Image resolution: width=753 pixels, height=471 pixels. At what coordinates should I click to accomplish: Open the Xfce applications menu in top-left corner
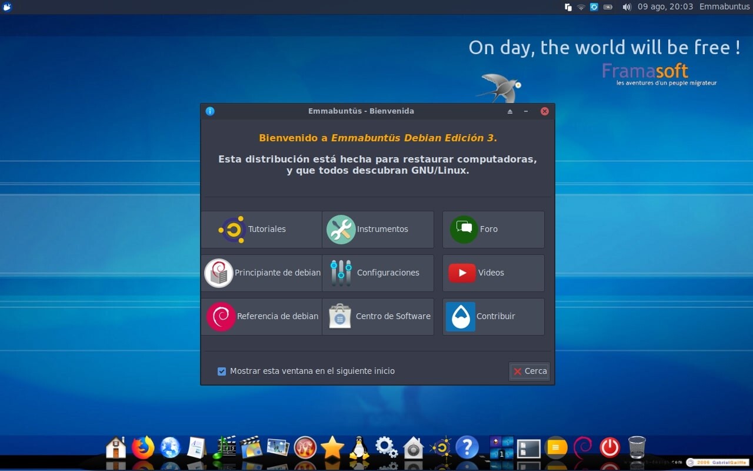7,7
